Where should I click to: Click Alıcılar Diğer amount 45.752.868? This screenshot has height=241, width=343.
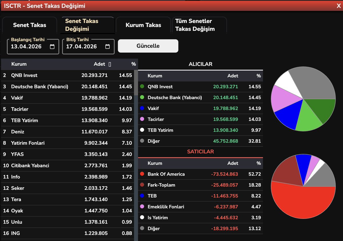coord(226,141)
